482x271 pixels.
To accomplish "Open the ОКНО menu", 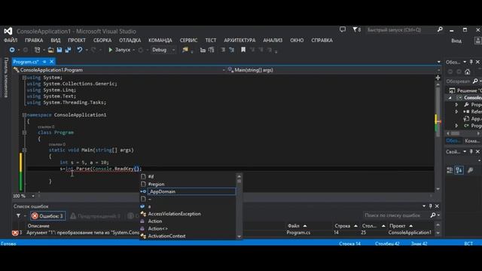I will 297,40.
